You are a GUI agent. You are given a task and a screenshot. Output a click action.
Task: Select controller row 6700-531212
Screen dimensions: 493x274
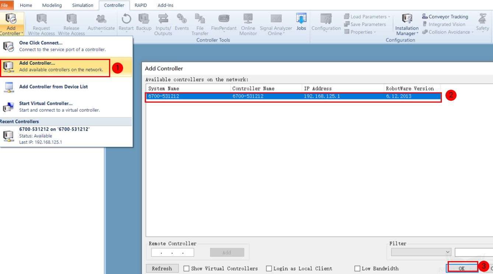(293, 96)
